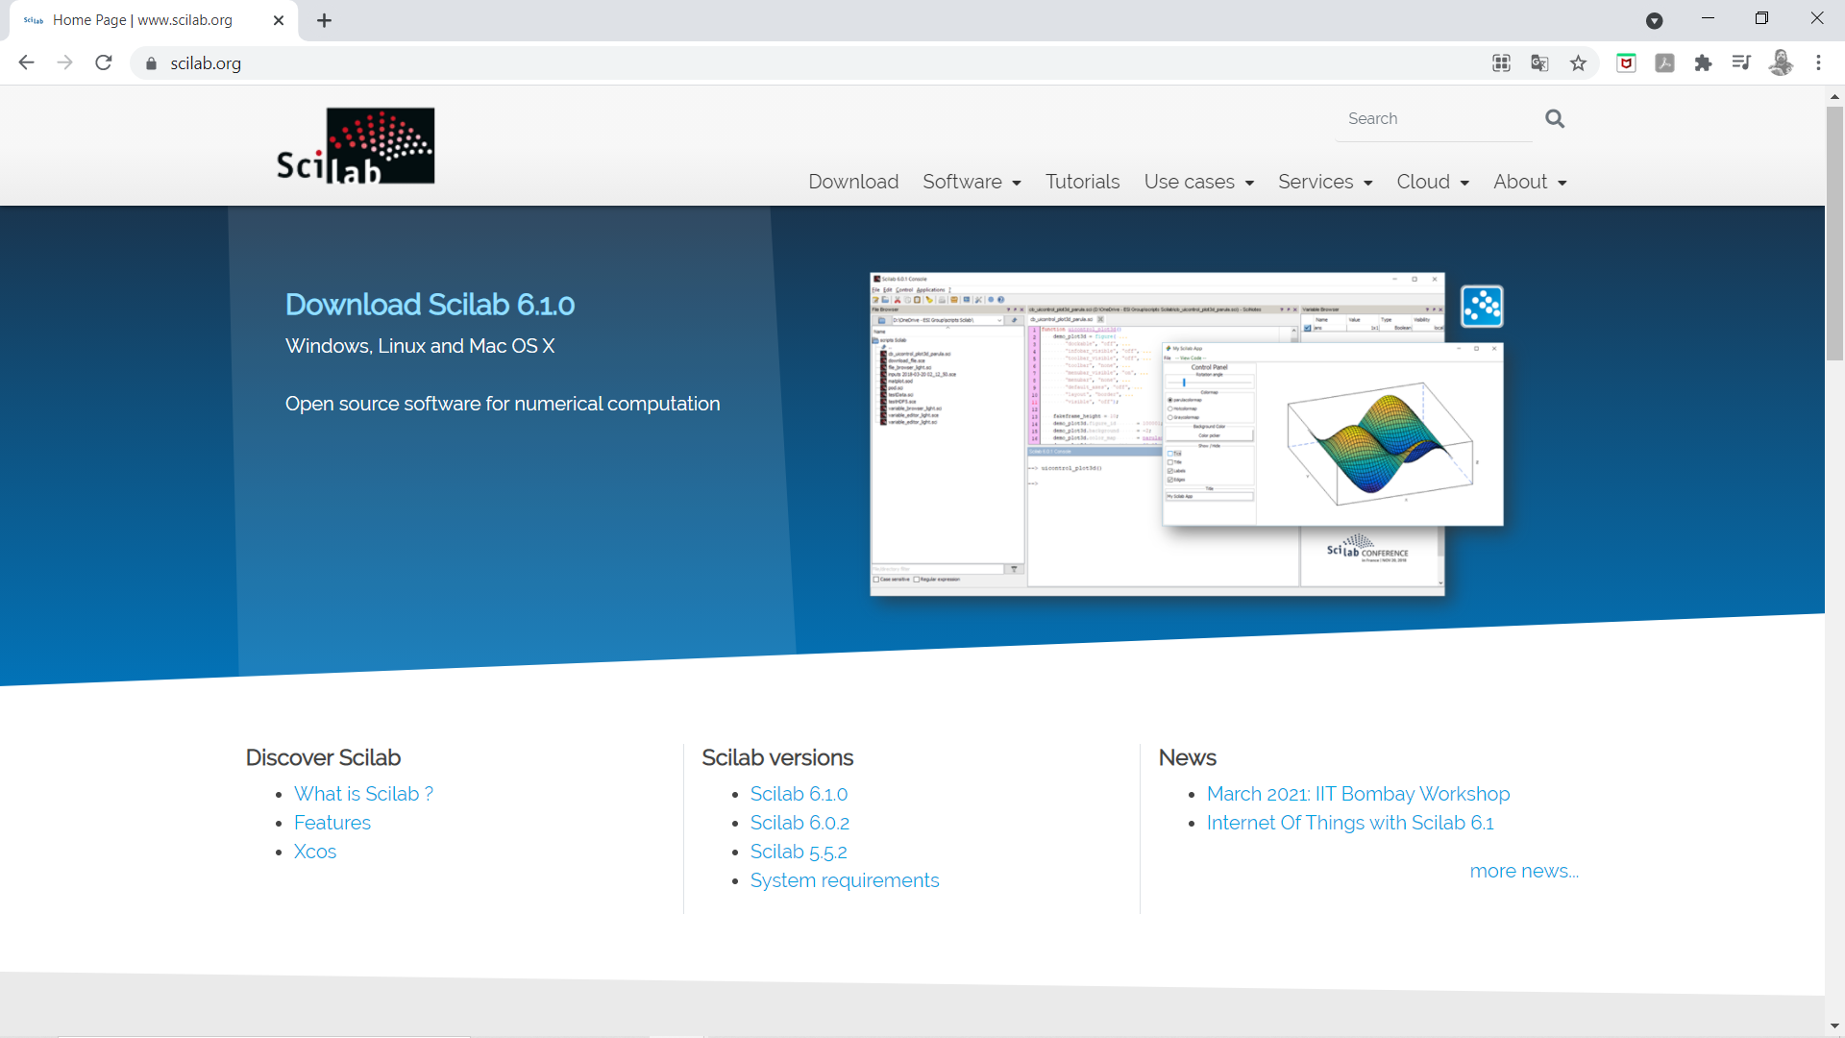This screenshot has height=1038, width=1845.
Task: Open the System requirements link
Action: point(844,880)
